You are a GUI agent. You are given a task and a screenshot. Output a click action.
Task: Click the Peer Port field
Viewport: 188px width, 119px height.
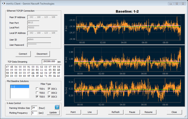click(x=33, y=23)
